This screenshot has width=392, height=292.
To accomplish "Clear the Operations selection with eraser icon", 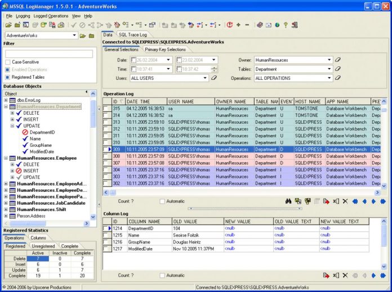I will (x=338, y=78).
